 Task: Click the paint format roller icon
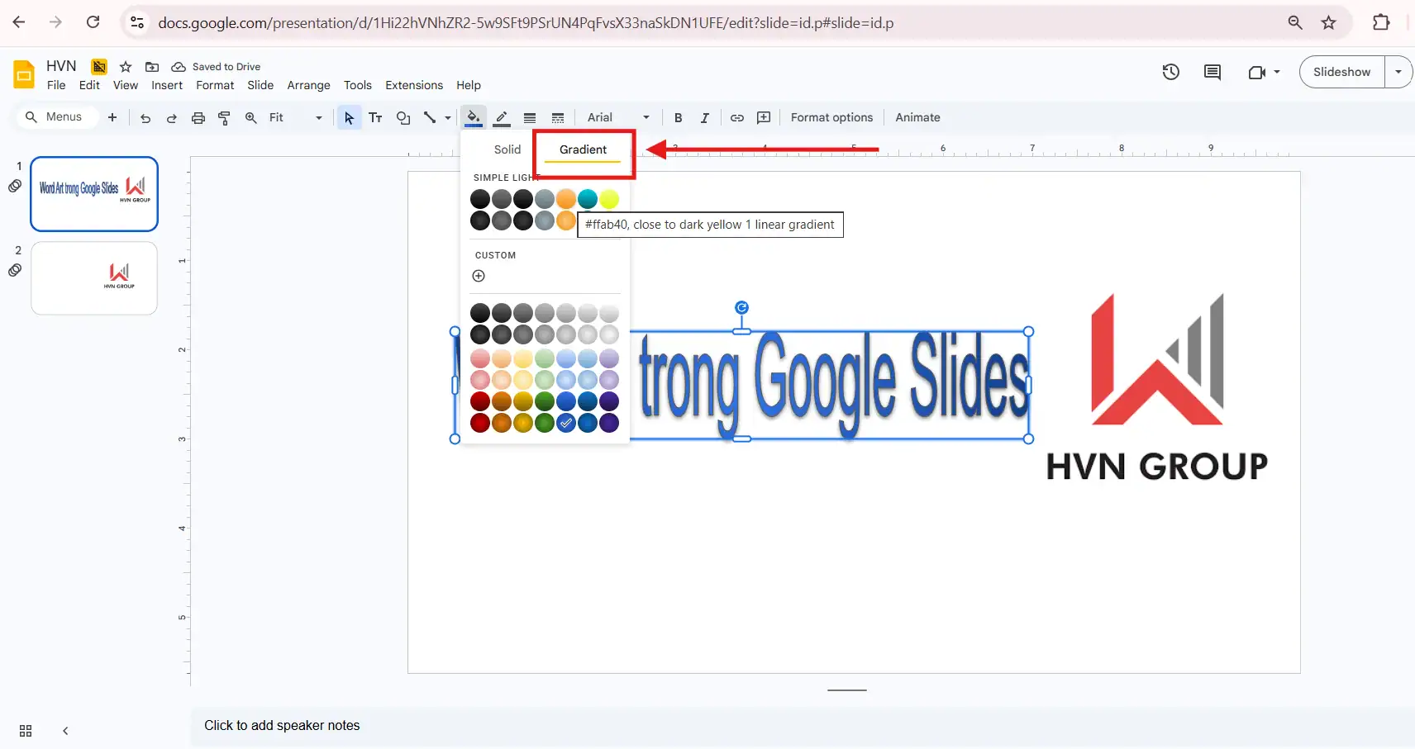tap(224, 118)
